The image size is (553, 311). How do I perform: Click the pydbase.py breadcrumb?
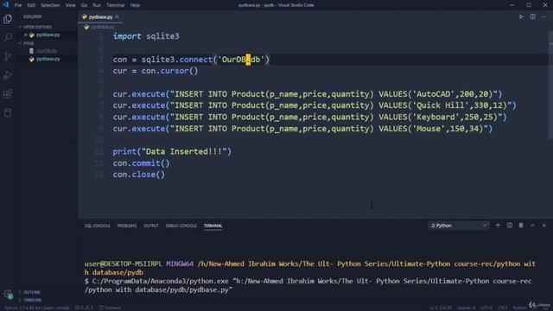coord(99,27)
